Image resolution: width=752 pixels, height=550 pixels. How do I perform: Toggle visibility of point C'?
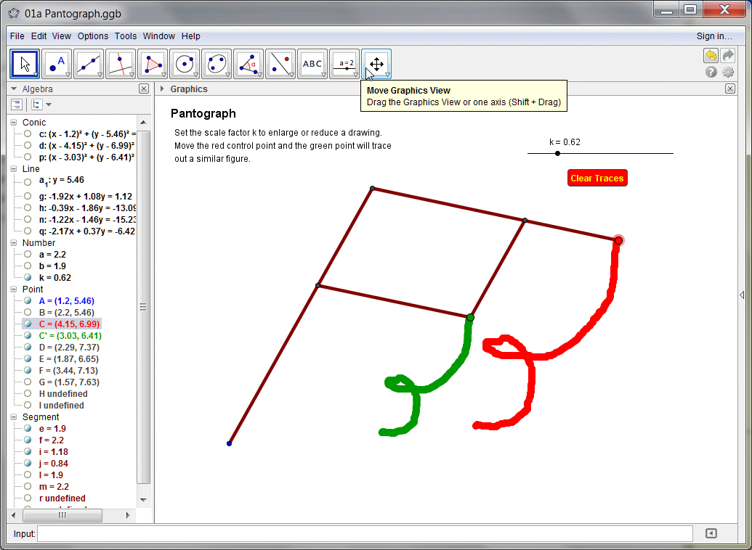coord(28,335)
